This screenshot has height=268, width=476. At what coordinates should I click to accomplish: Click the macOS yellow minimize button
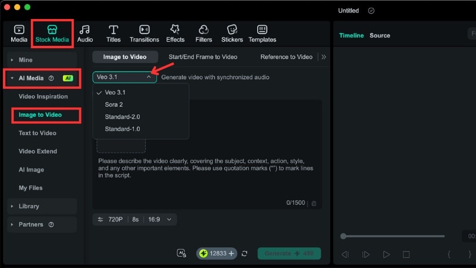(17, 7)
